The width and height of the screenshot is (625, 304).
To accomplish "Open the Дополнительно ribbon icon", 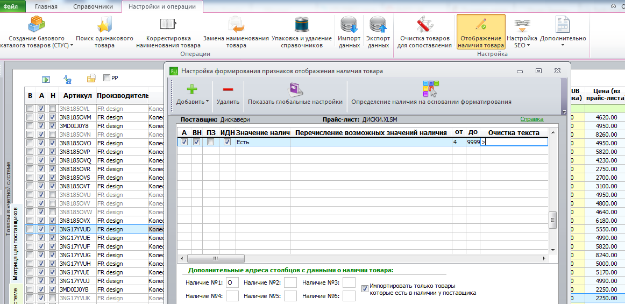I will pyautogui.click(x=563, y=24).
